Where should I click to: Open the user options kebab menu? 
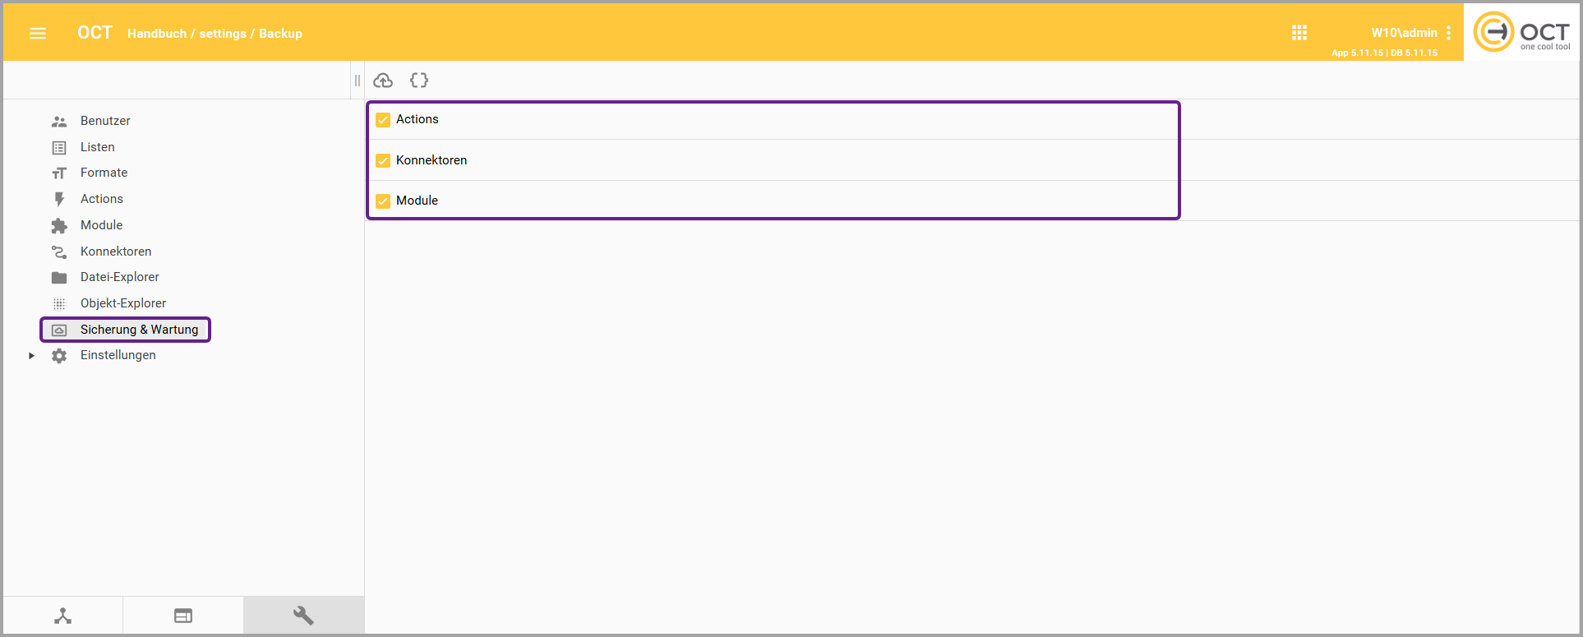pyautogui.click(x=1448, y=33)
